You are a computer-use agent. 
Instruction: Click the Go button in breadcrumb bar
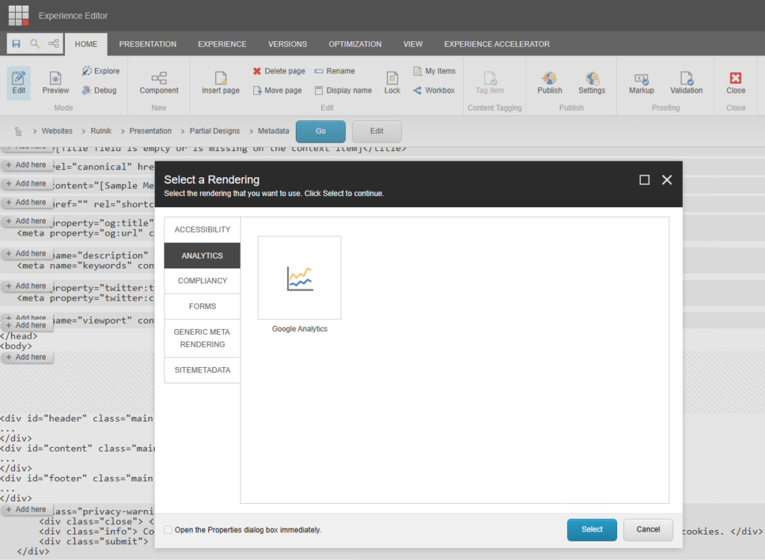tap(320, 131)
